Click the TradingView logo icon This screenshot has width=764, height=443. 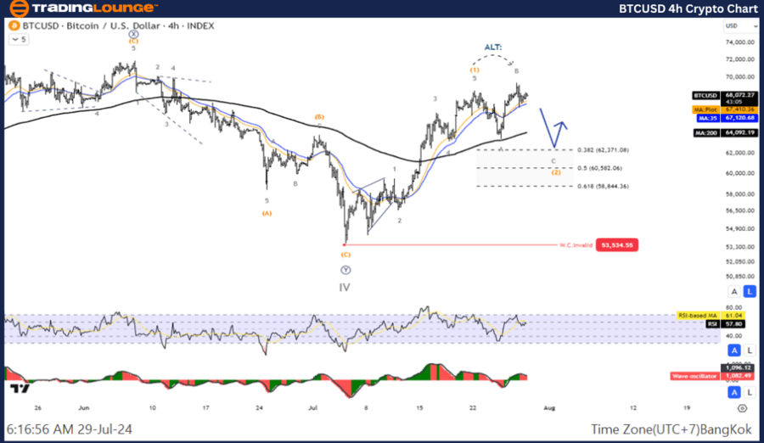[20, 389]
